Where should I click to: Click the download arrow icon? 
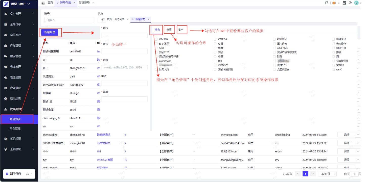pyautogui.click(x=339, y=3)
